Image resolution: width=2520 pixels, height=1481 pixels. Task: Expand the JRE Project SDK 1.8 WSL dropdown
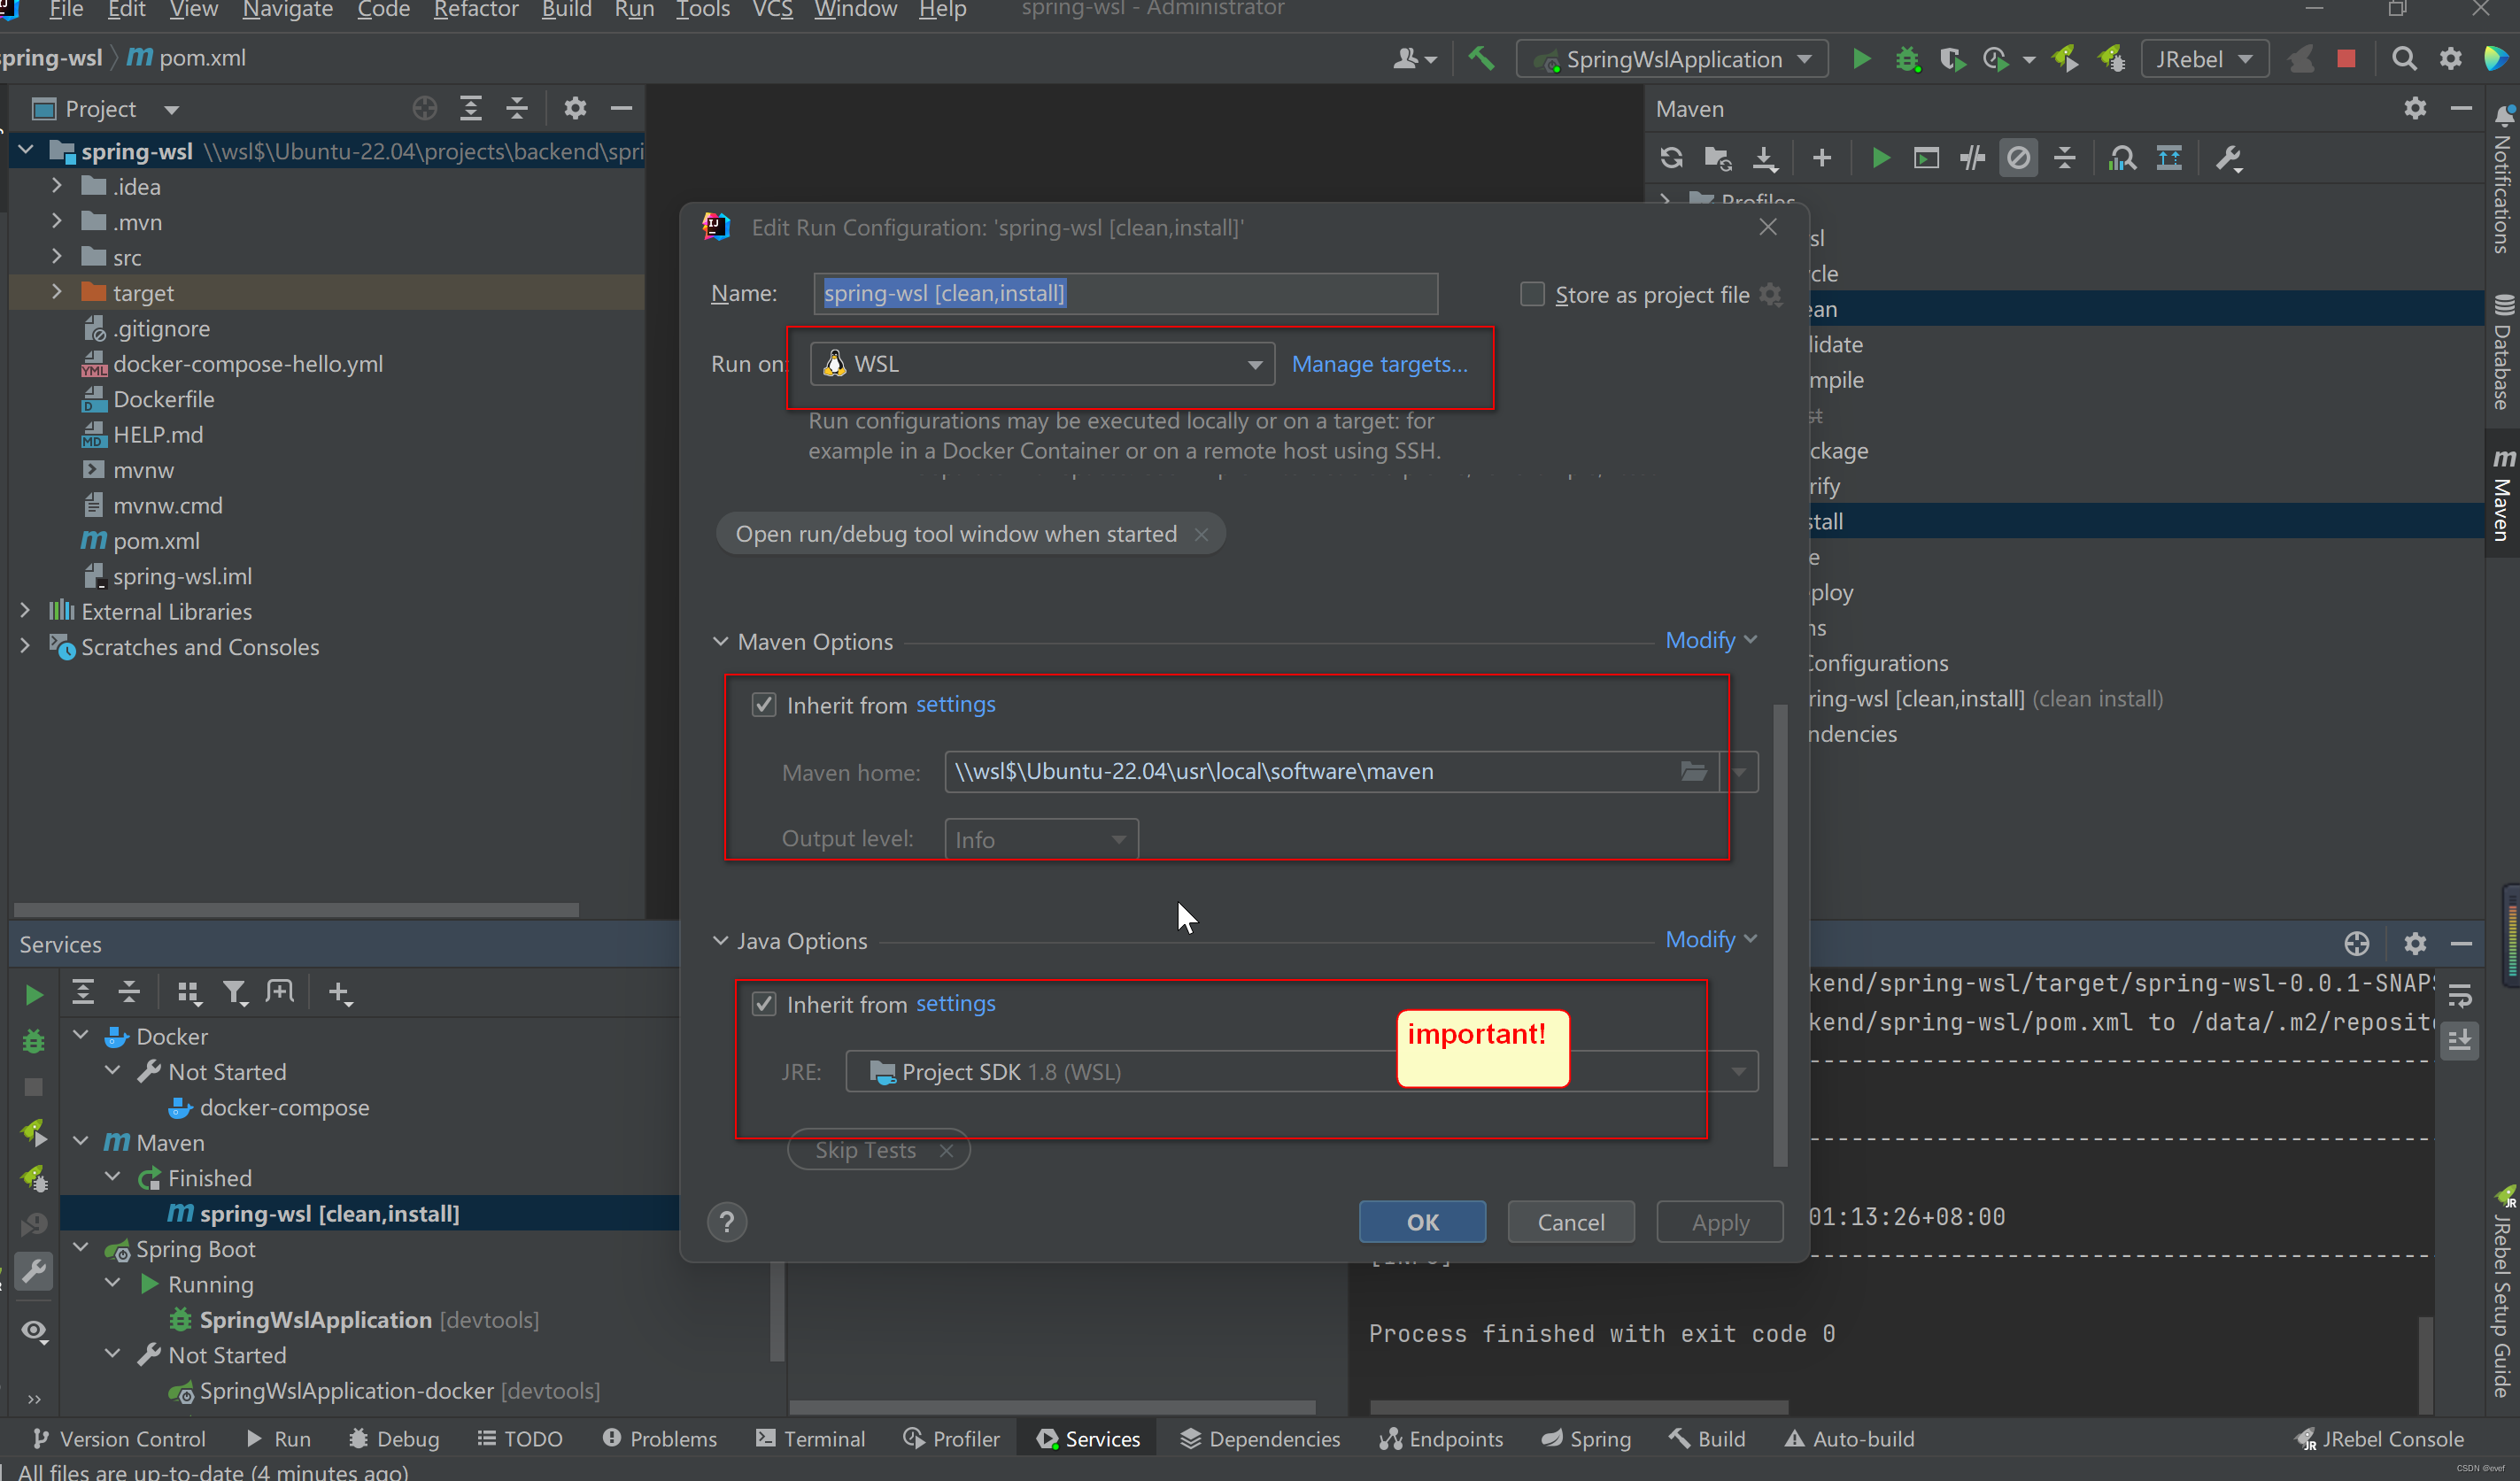tap(1741, 1072)
